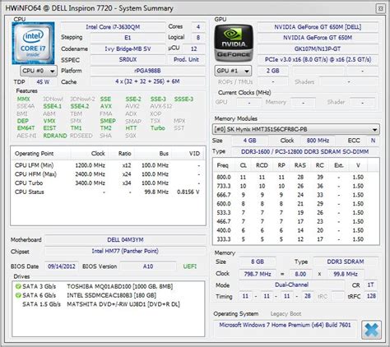Screen dimensions: 390x347
Task: Click the DDR3 SDRAM memory type field
Action: 346,261
